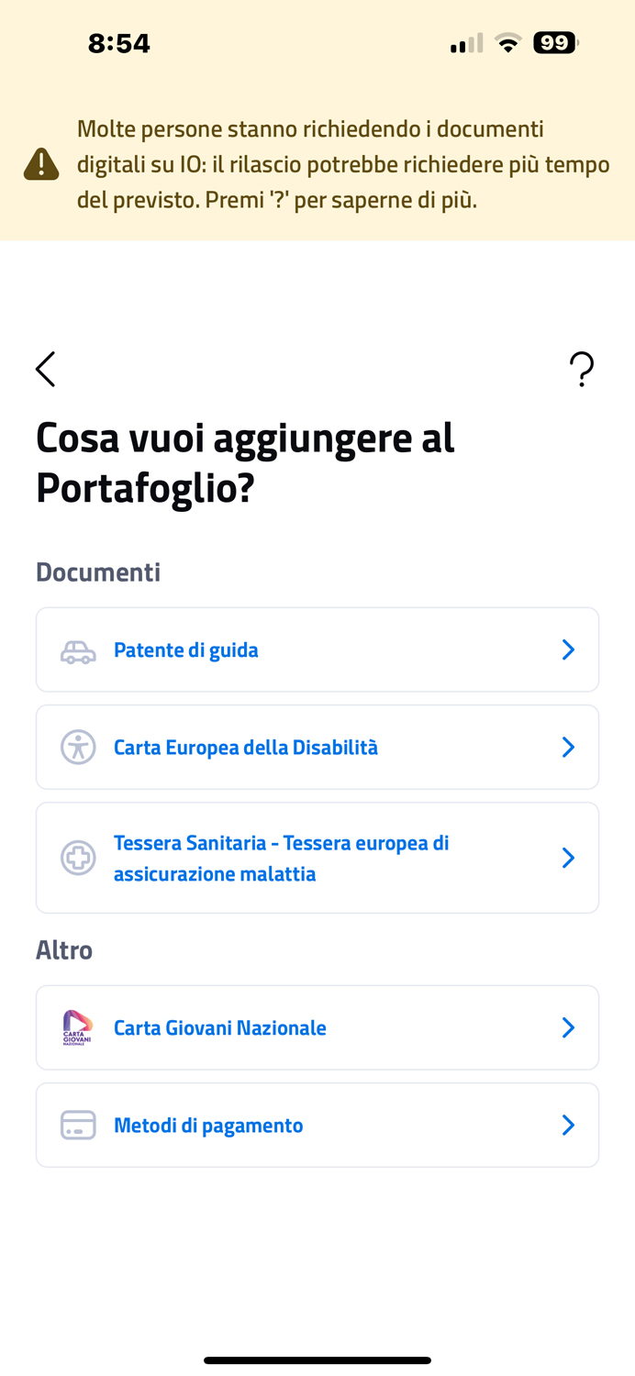Tap the car icon for Patente di guida

click(x=78, y=650)
